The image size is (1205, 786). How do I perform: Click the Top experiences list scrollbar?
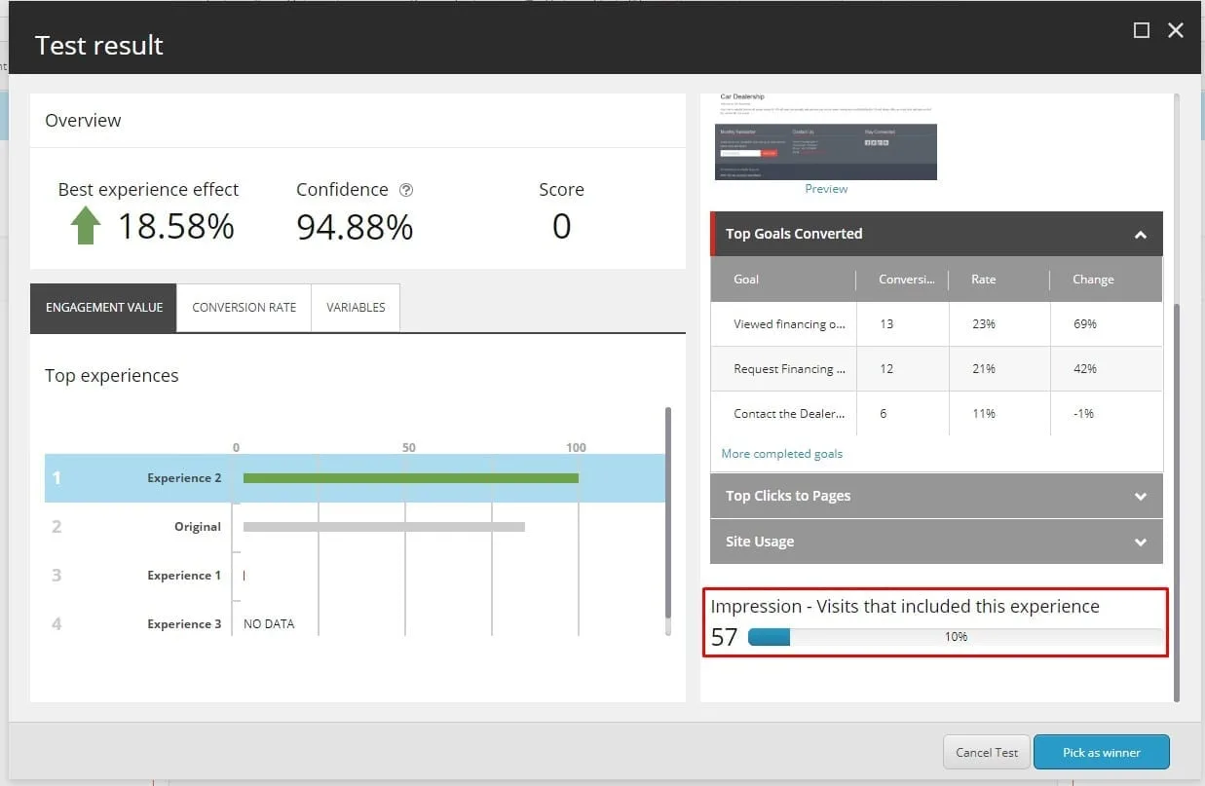667,516
